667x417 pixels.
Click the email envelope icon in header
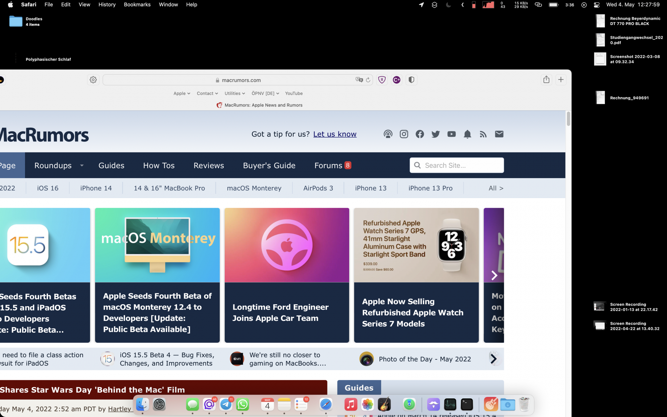[499, 134]
